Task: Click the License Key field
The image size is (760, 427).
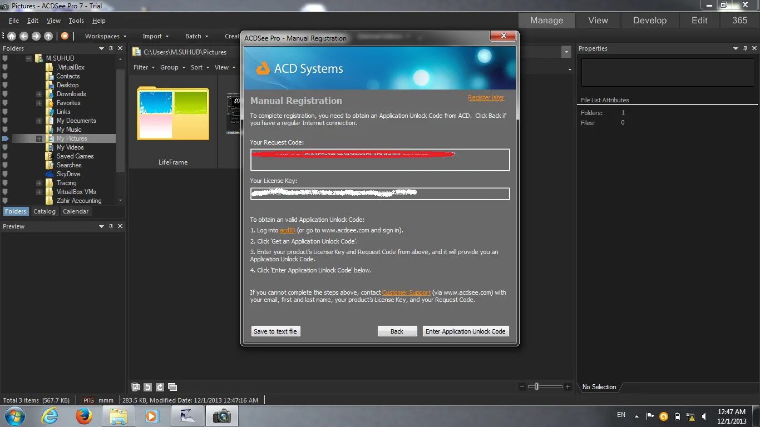Action: click(x=380, y=193)
